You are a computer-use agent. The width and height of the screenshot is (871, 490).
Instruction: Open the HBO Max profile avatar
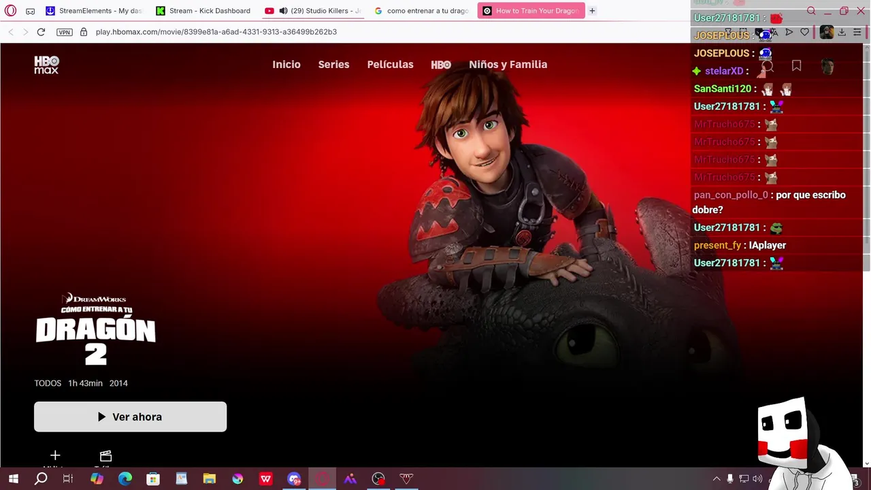coord(827,67)
